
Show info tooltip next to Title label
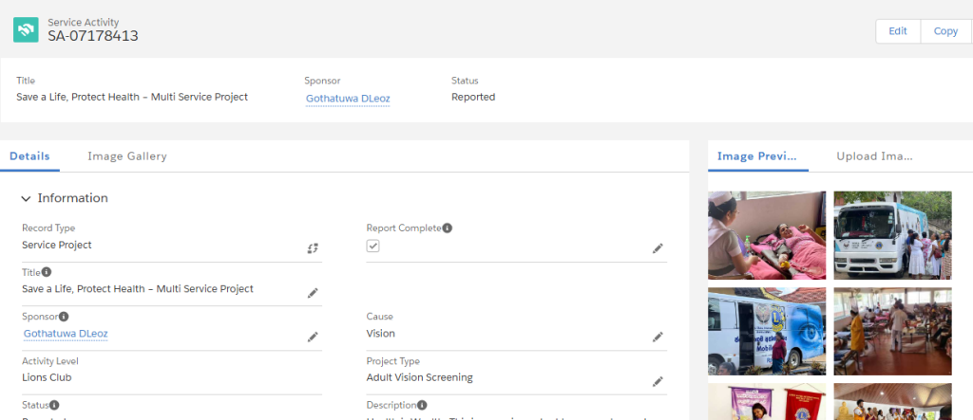(x=47, y=272)
